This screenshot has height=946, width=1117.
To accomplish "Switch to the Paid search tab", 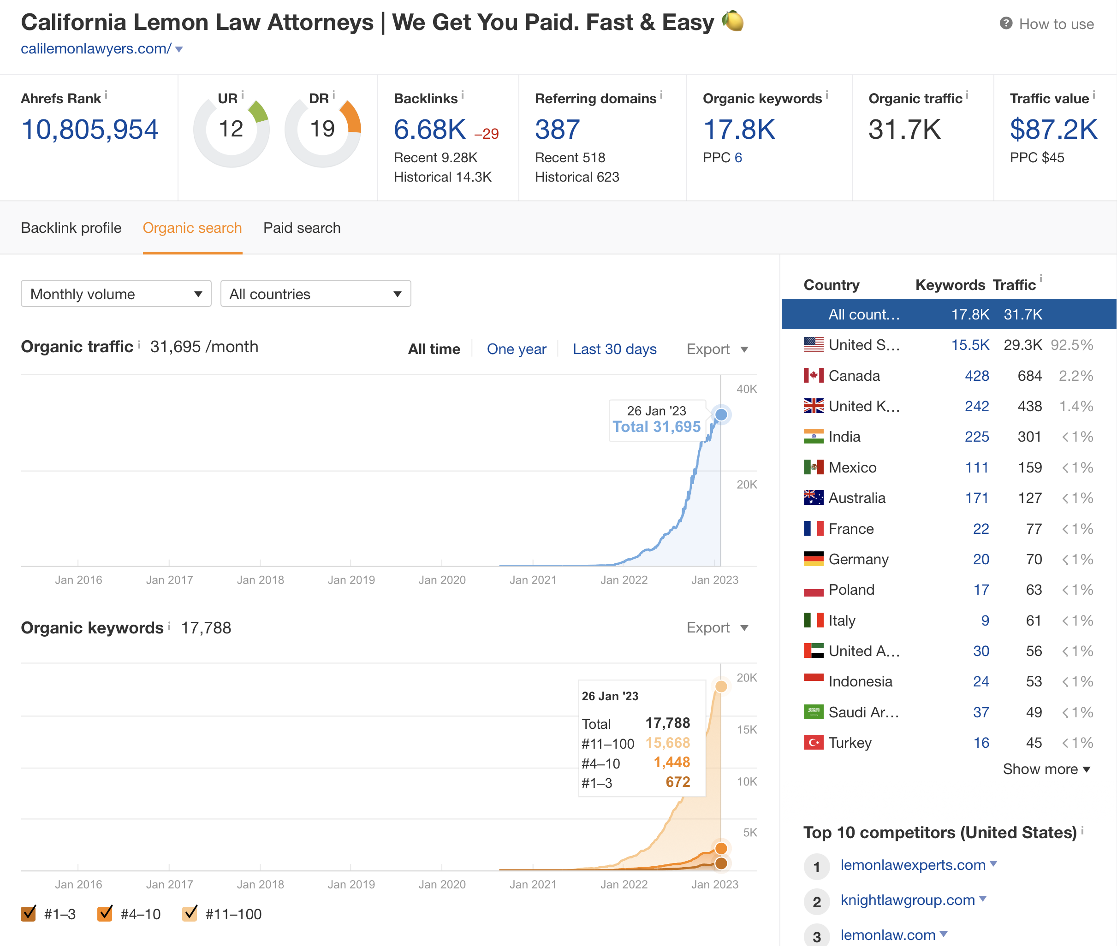I will [302, 227].
